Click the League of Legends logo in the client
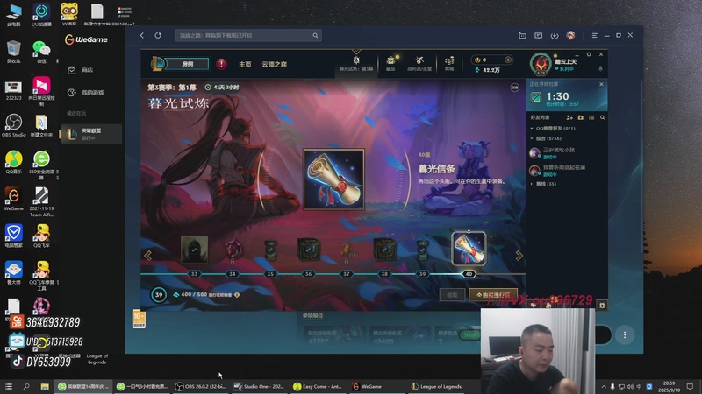The height and width of the screenshot is (394, 702). [x=157, y=64]
